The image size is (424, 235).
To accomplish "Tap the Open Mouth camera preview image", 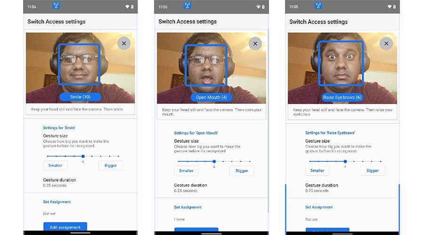I will pos(212,68).
